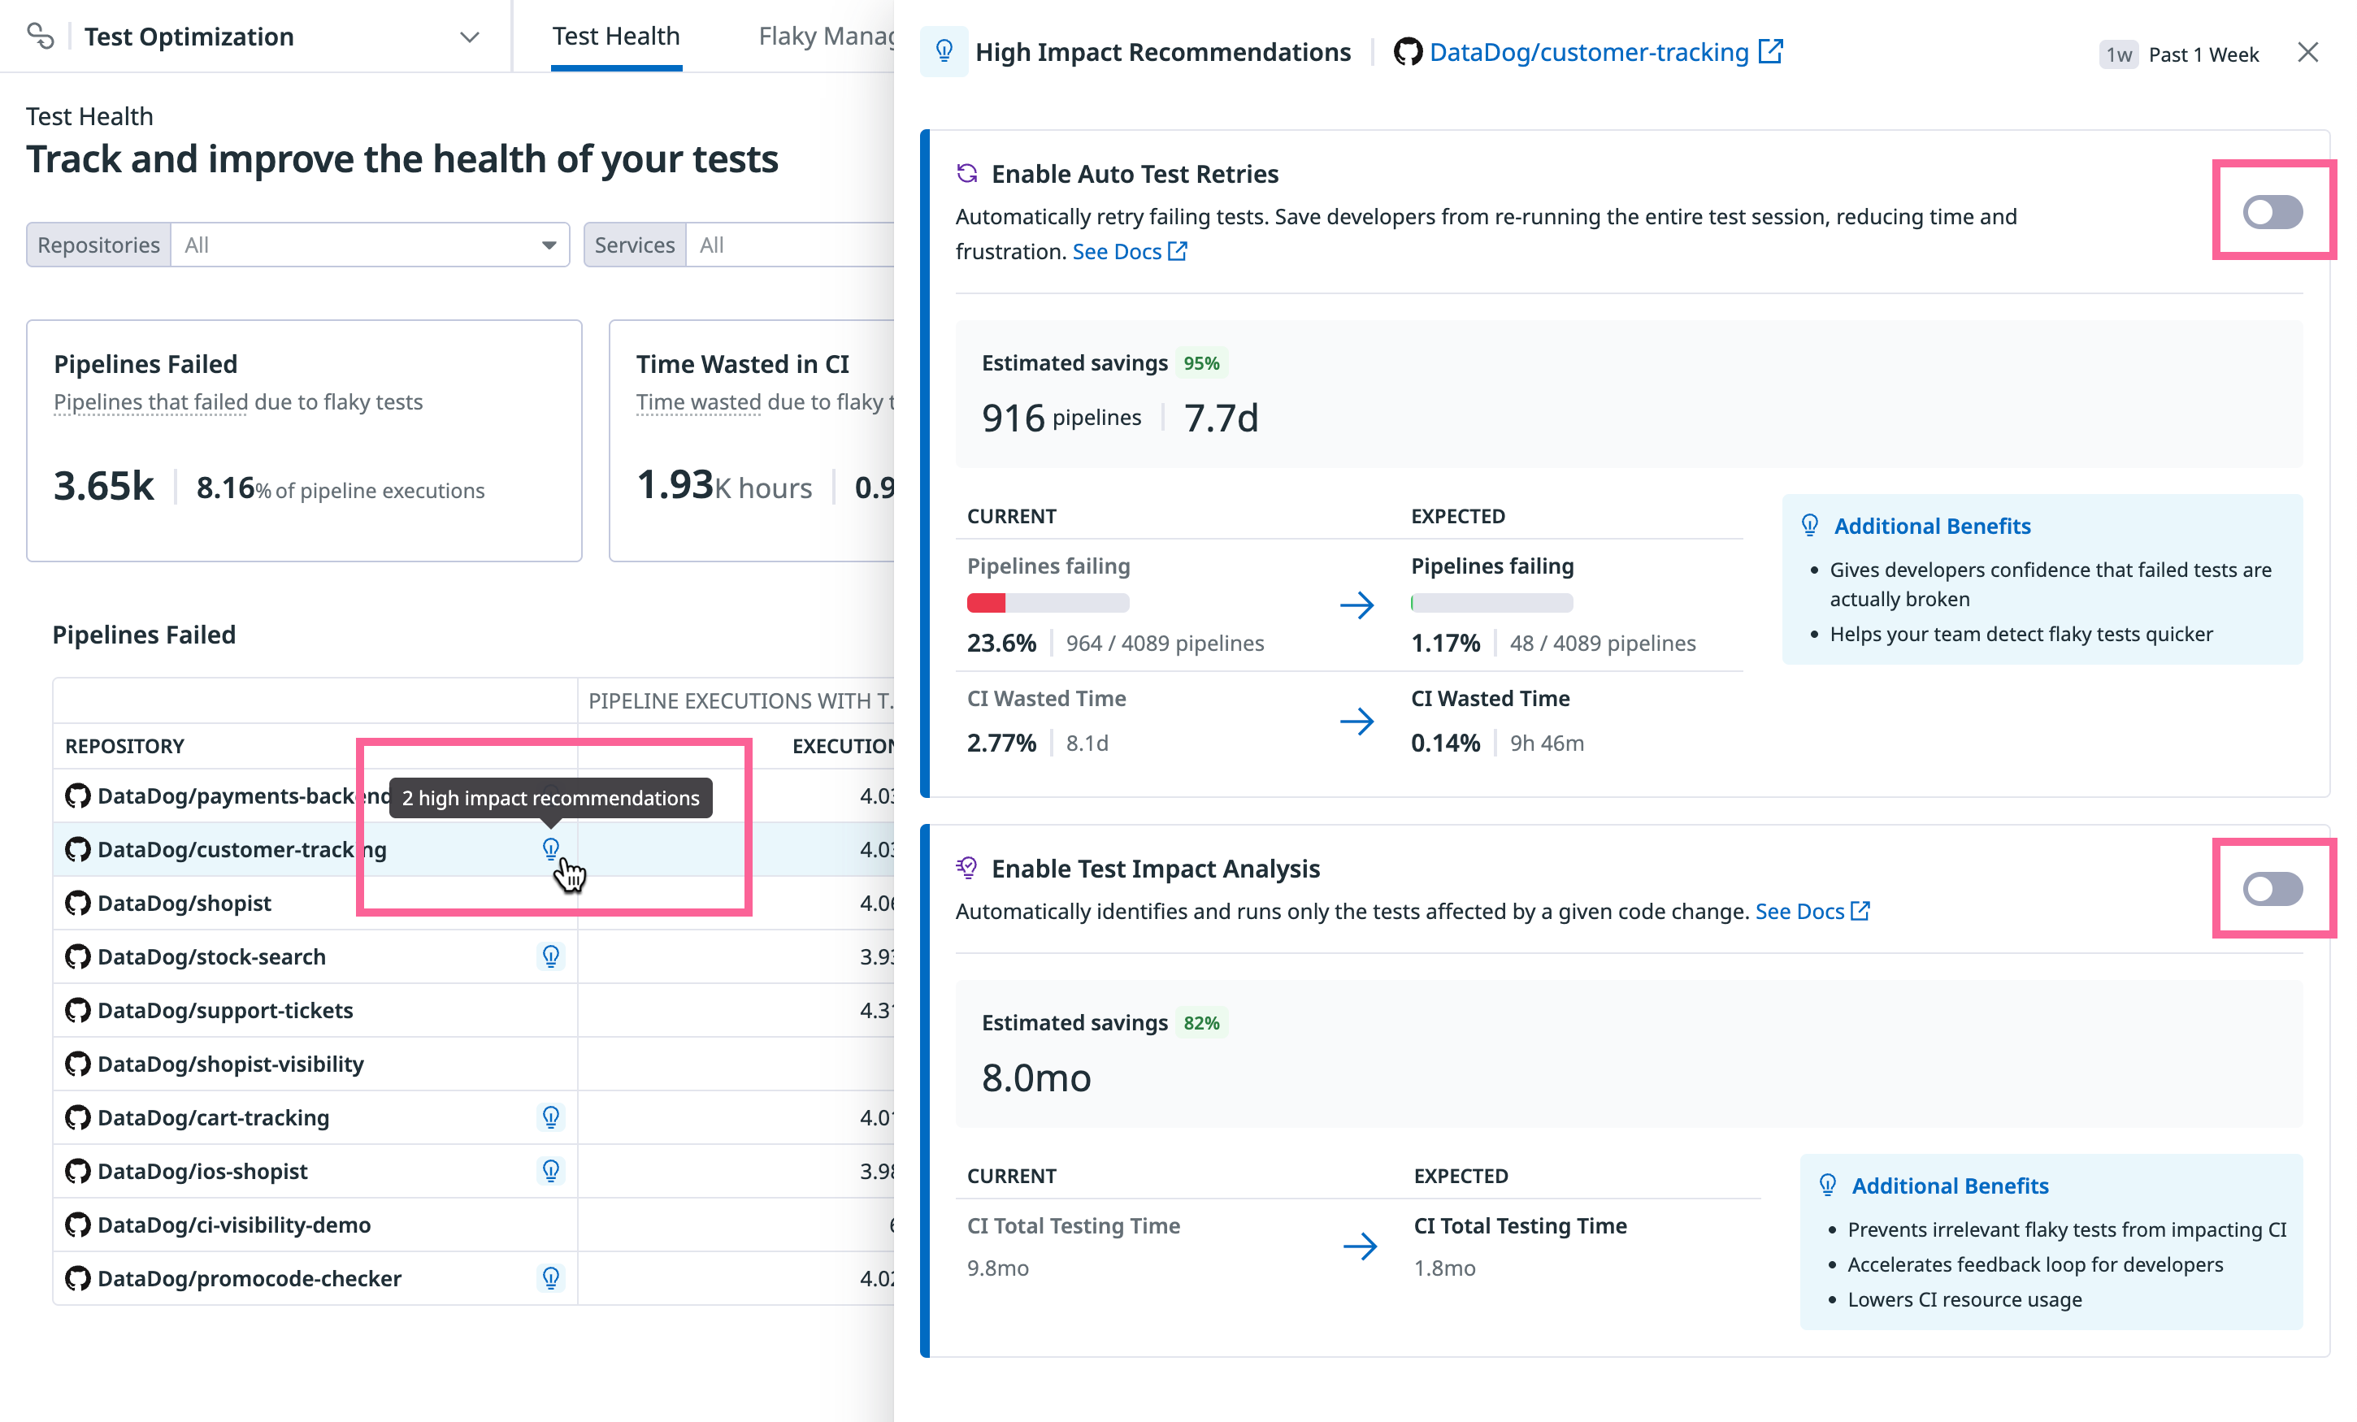Click GitHub icon beside DataDog/ci-visibility-demo row
Screen dimensions: 2357x1422
(x=77, y=1224)
